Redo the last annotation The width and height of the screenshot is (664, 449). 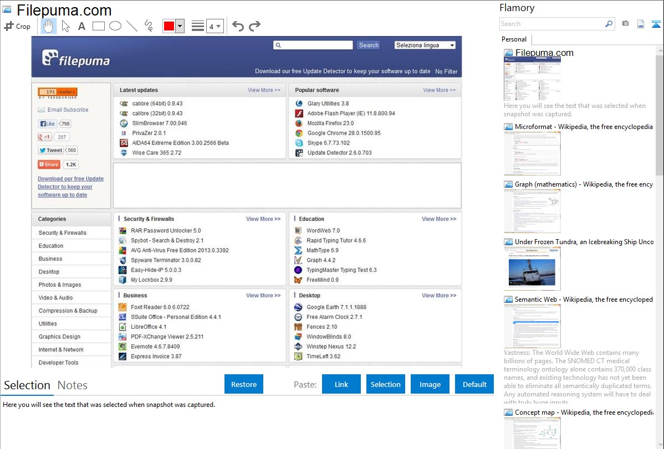coord(254,26)
